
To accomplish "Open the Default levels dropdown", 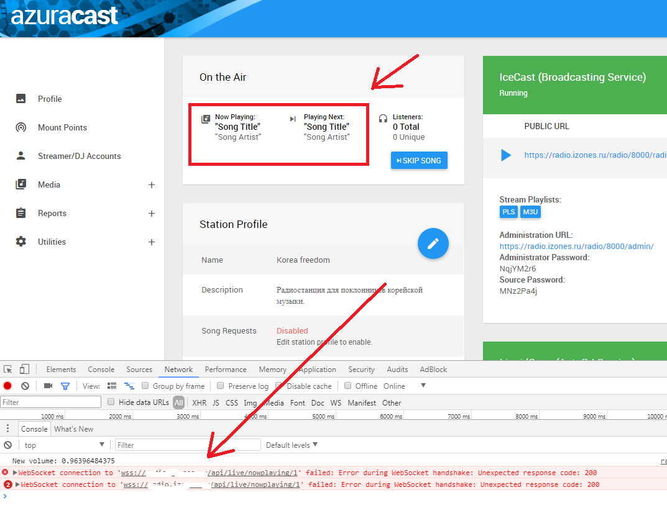I will pos(292,445).
